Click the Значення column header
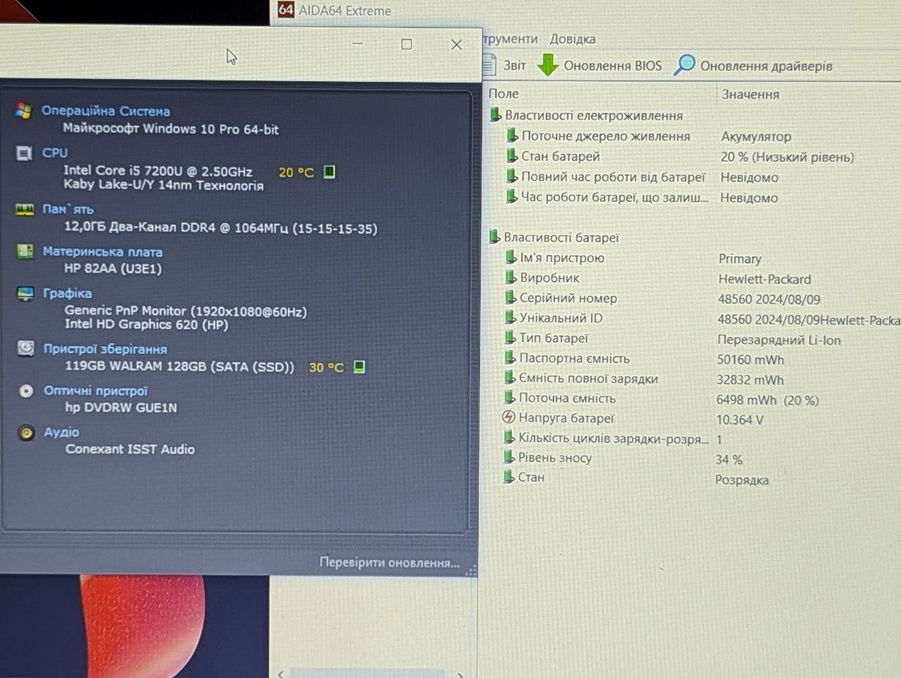 [750, 94]
